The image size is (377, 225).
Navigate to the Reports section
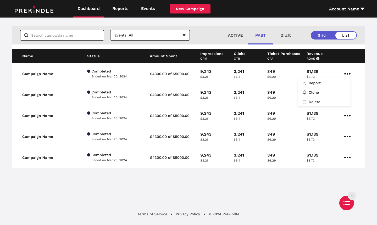(120, 8)
